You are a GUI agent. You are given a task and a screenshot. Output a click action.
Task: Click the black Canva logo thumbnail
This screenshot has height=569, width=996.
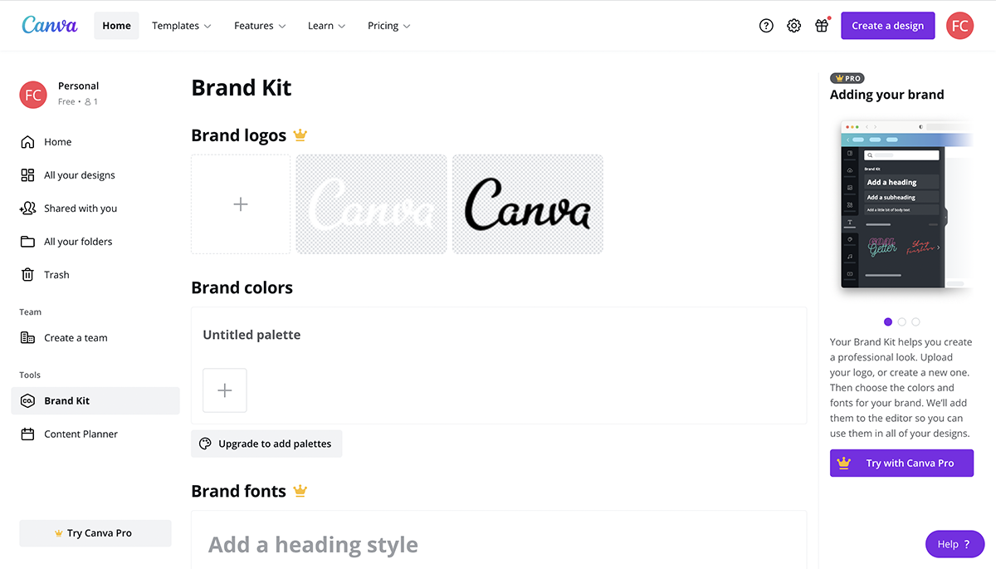[527, 204]
